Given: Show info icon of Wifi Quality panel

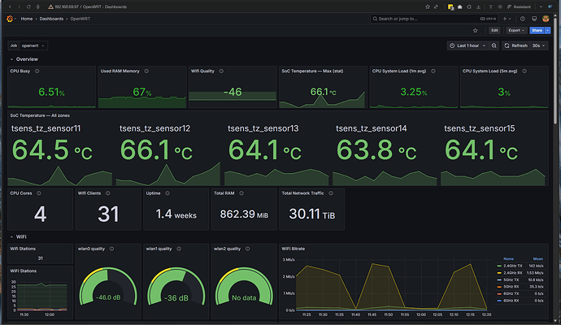Looking at the screenshot, I should click(221, 71).
